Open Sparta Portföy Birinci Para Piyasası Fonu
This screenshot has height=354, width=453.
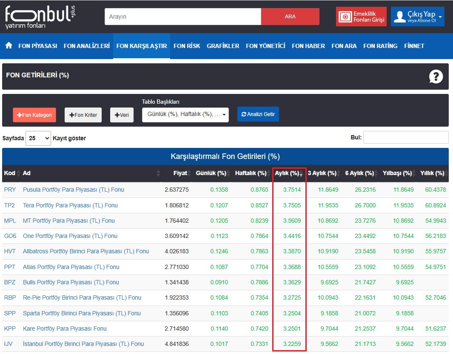82,313
